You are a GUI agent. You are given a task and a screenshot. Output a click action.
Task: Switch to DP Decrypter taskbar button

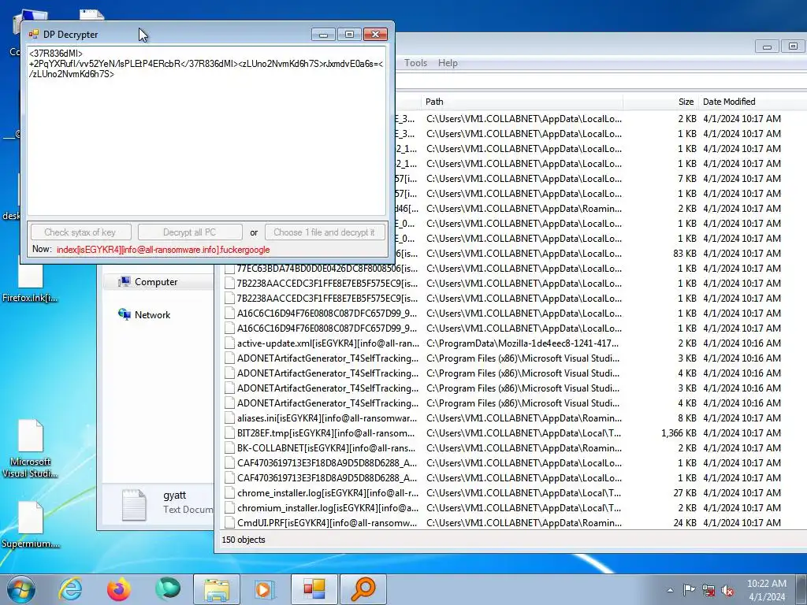(314, 589)
